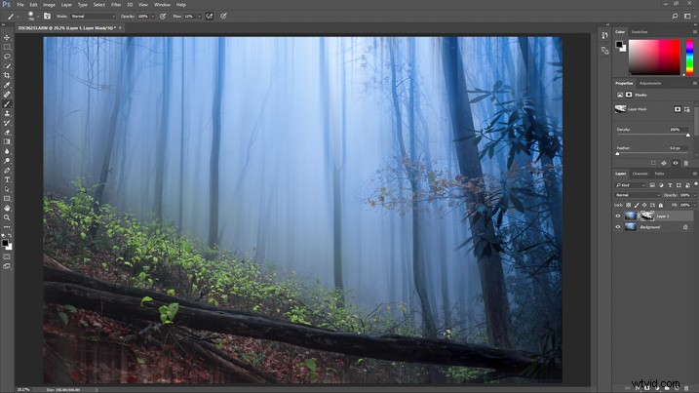Close the DSC06253.ARW document tab
The image size is (699, 393).
(120, 28)
